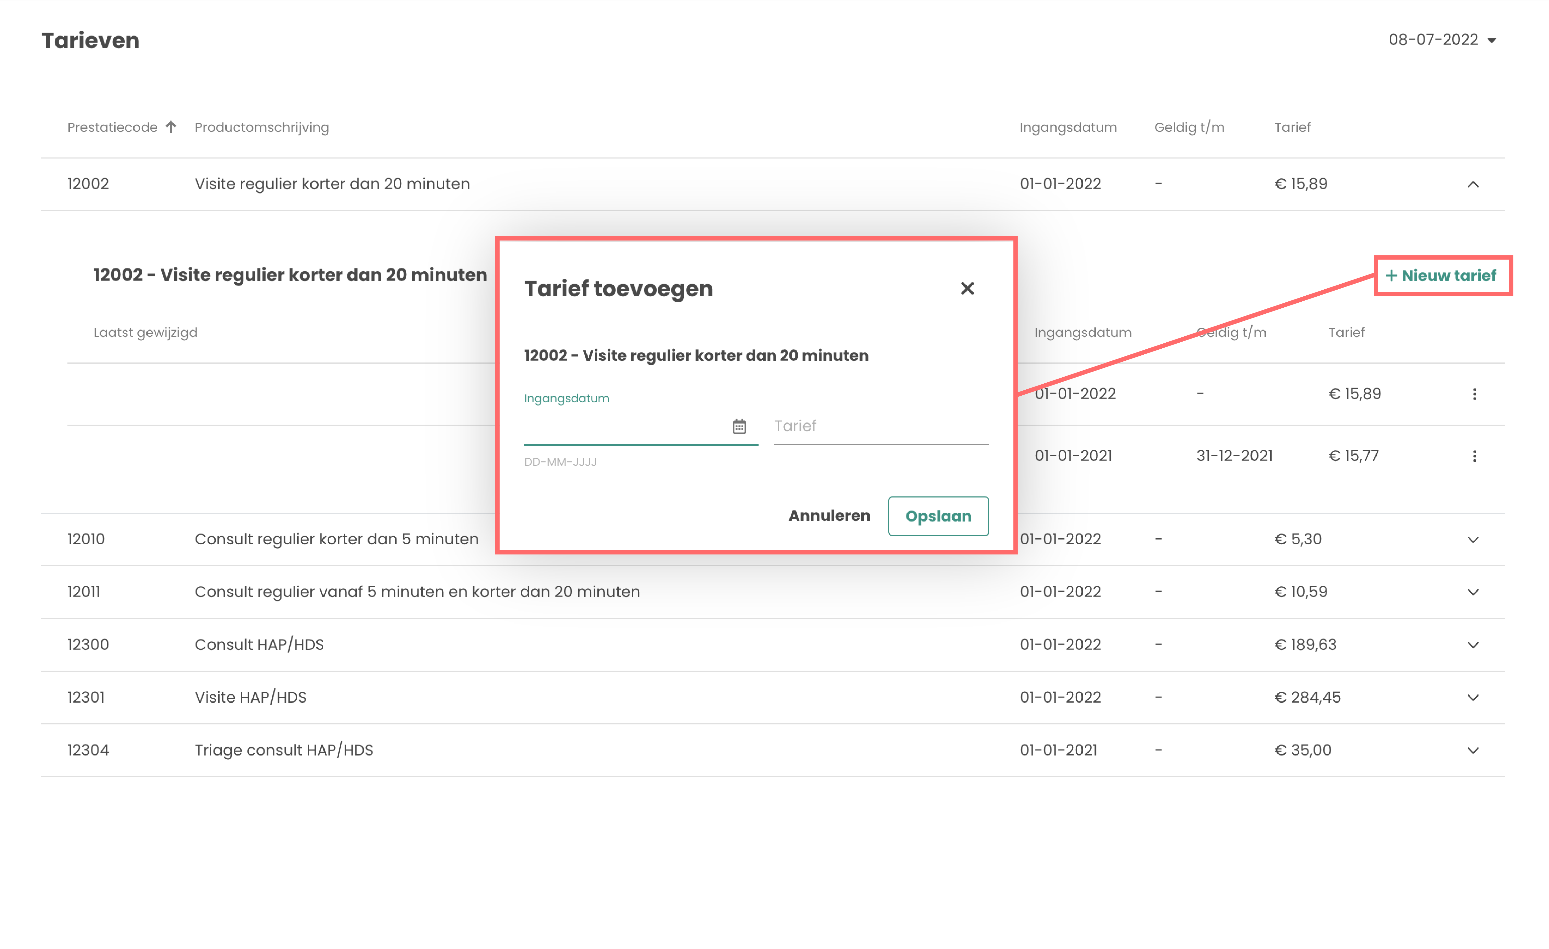Screen dimensions: 1549x949
Task: Focus the Ingangsdatum date field
Action: [x=622, y=426]
